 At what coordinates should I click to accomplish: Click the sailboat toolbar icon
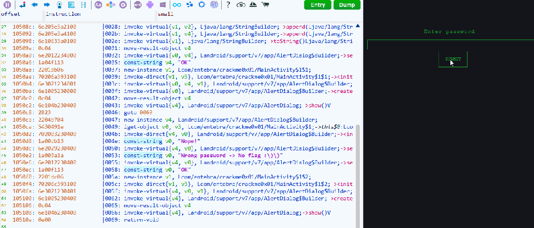(253, 5)
